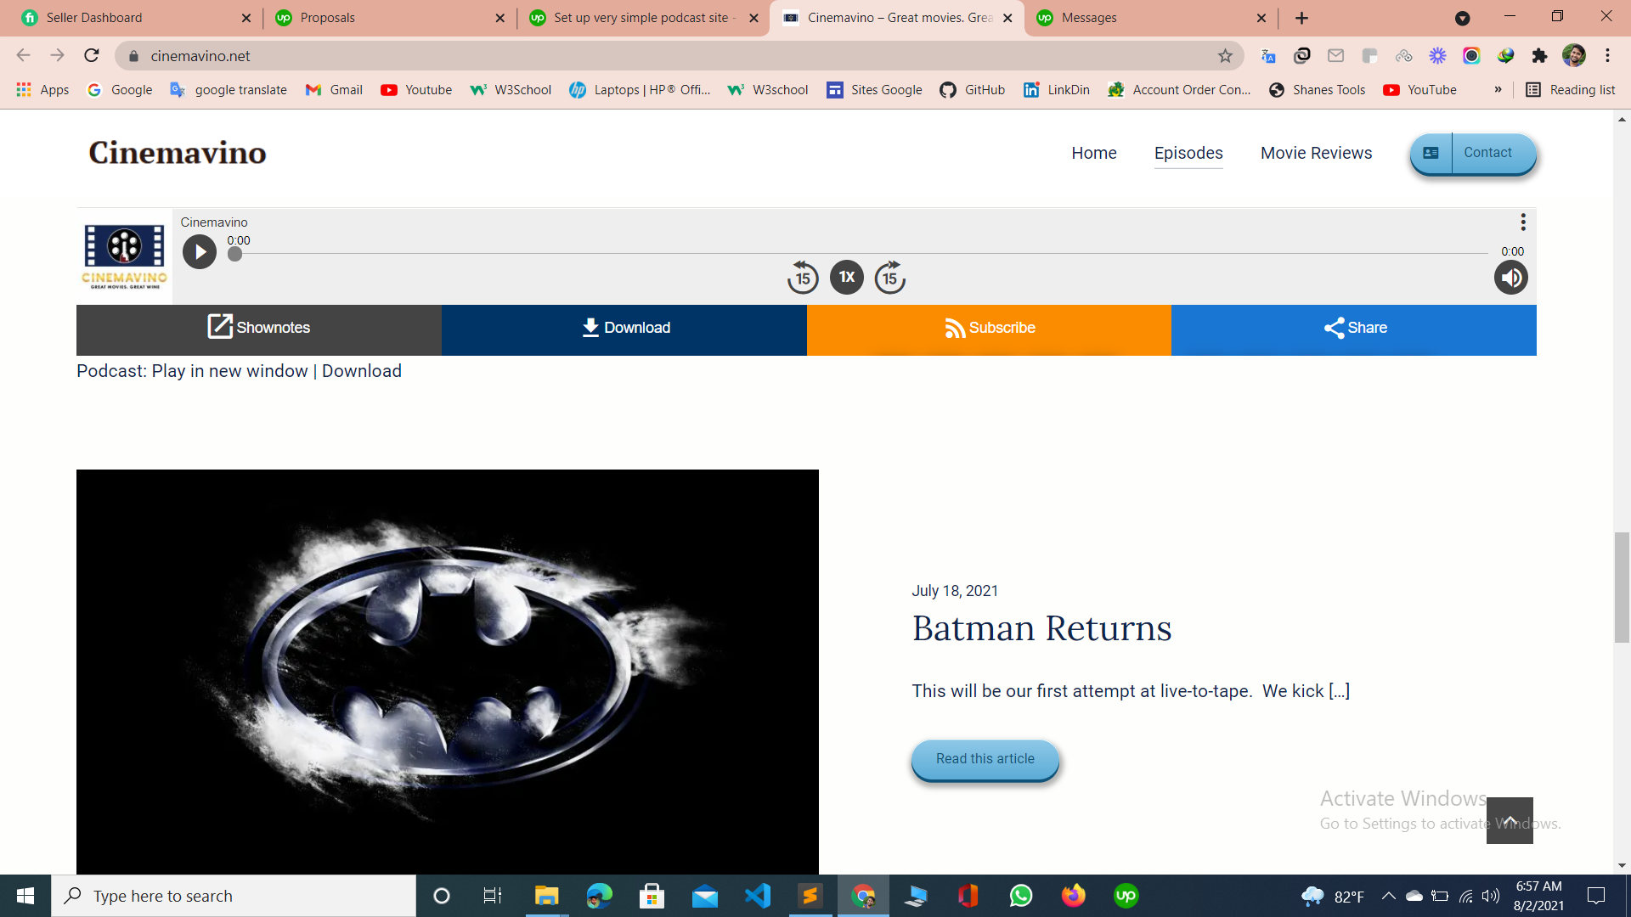Open the orange Subscribe tab

coord(989,329)
